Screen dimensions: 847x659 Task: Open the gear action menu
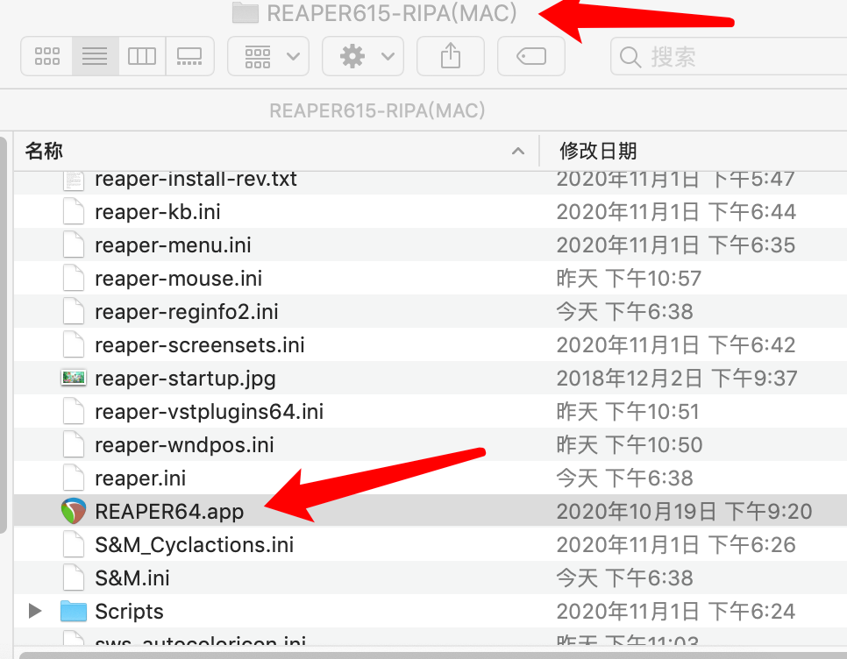pos(363,56)
